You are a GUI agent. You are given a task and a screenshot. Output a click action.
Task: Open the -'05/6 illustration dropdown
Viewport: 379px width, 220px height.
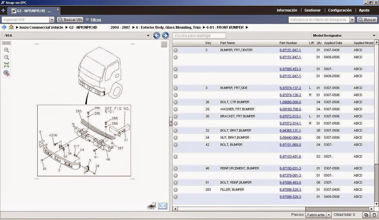pos(77,35)
